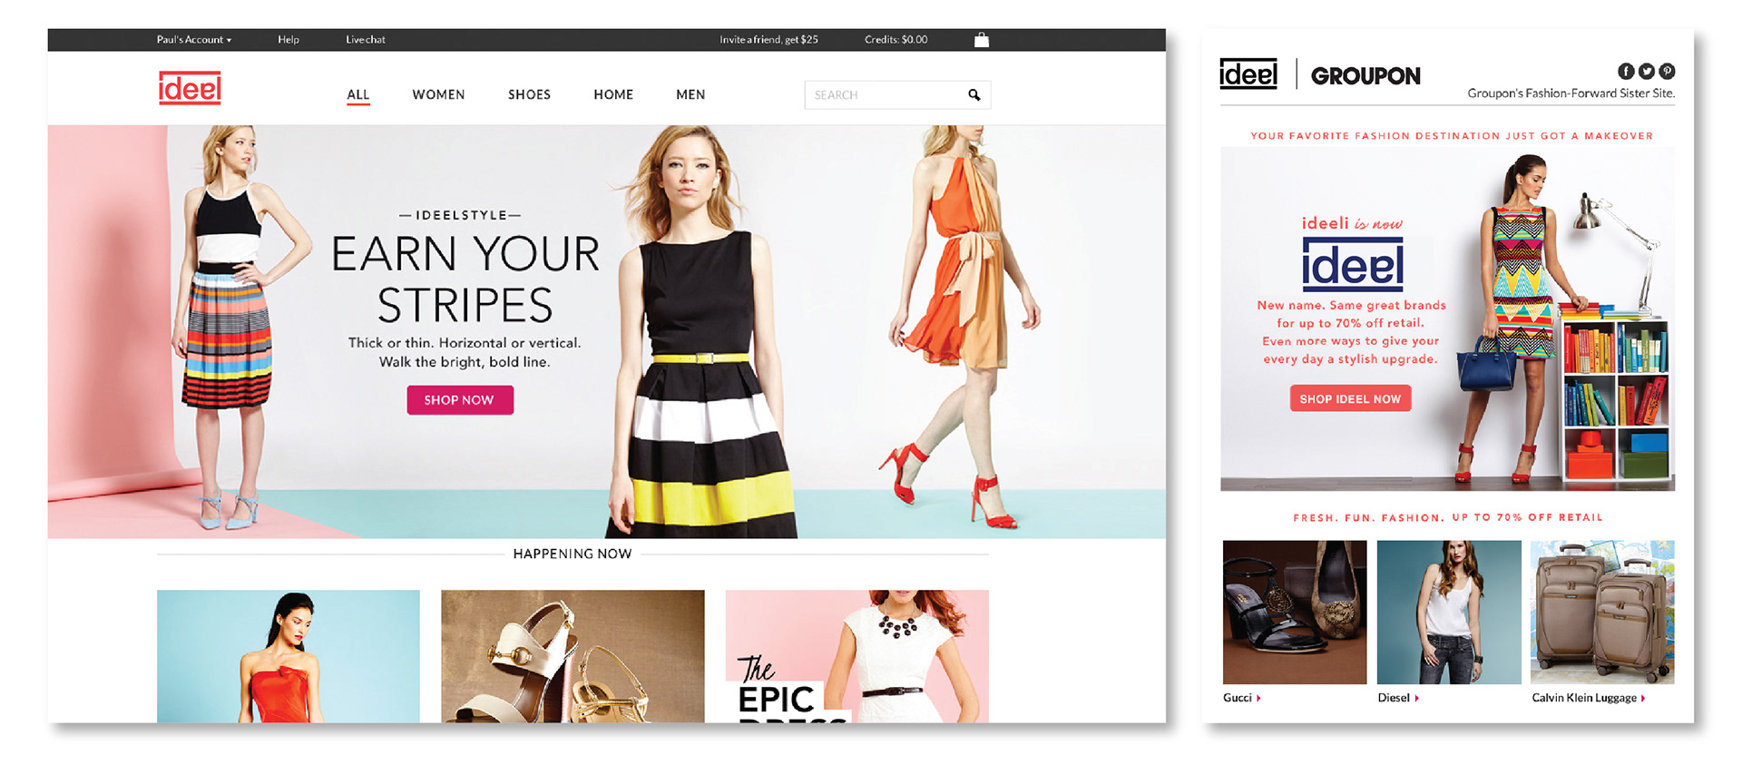
Task: Click the ideel logo in email header
Action: (1248, 74)
